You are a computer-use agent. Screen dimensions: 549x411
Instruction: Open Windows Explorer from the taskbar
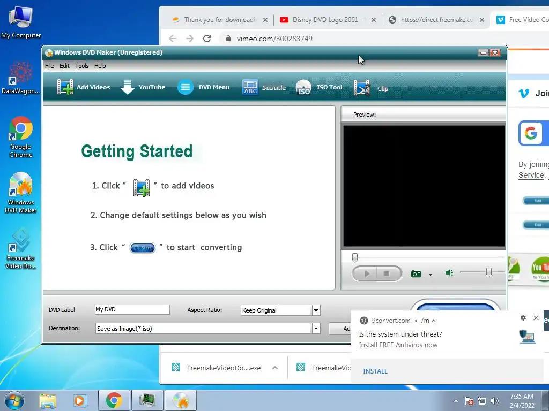coord(48,401)
